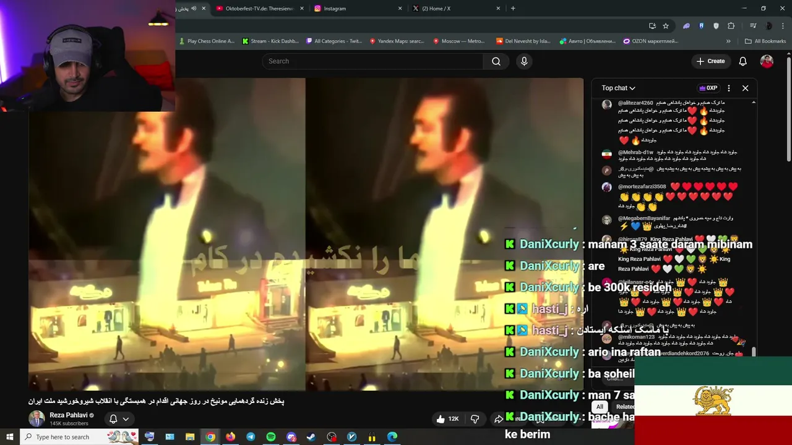Click the 0XP badge in chat header

pos(708,88)
